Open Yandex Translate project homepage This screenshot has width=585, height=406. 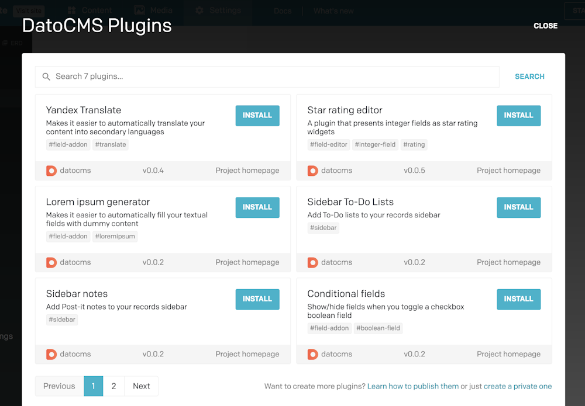(247, 171)
